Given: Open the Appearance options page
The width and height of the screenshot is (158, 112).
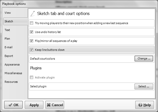Looking at the screenshot, I should click(x=12, y=65).
